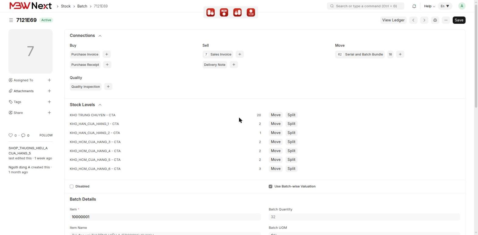Viewport: 478px width, 235px height.
Task: Add an attachment using the plus icon
Action: (x=49, y=91)
